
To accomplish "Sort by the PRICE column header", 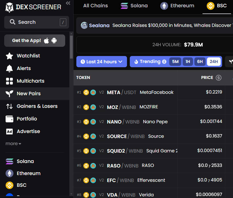I will click(x=207, y=78).
